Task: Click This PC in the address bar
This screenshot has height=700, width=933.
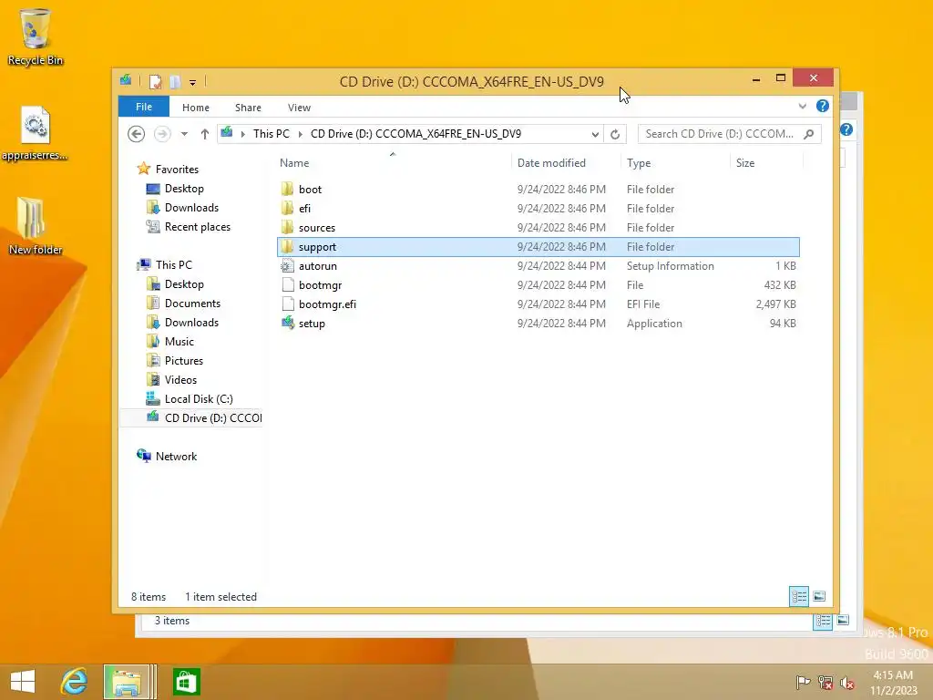Action: (x=272, y=134)
